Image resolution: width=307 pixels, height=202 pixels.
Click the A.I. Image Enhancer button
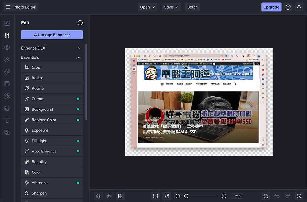[x=52, y=35]
